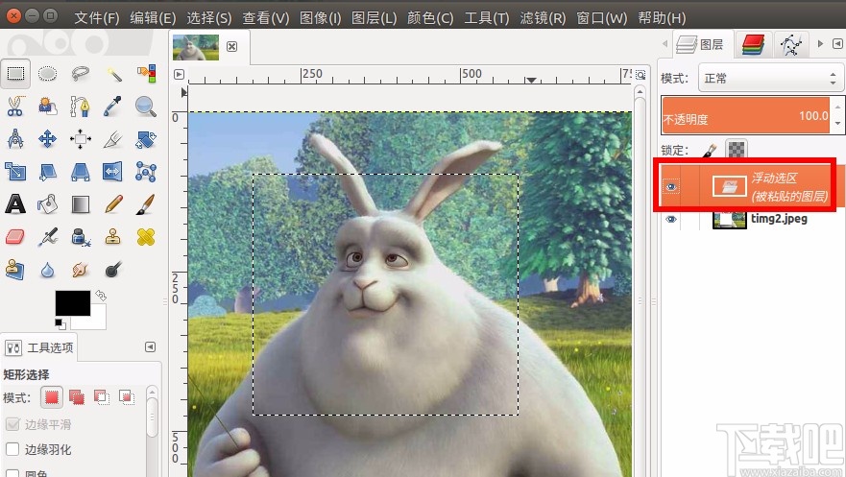This screenshot has height=477, width=846.
Task: Select the Ink tool
Action: coord(81,237)
